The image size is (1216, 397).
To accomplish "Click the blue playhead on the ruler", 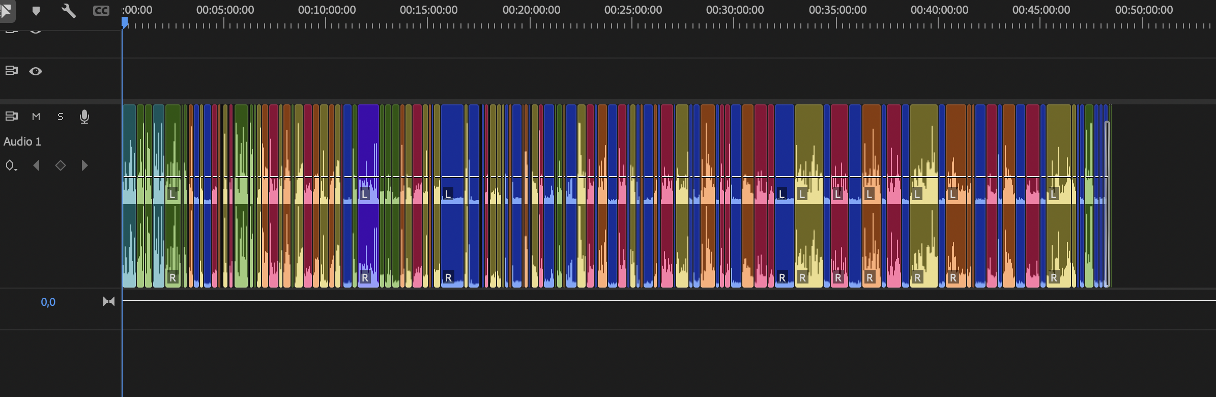I will [x=125, y=22].
